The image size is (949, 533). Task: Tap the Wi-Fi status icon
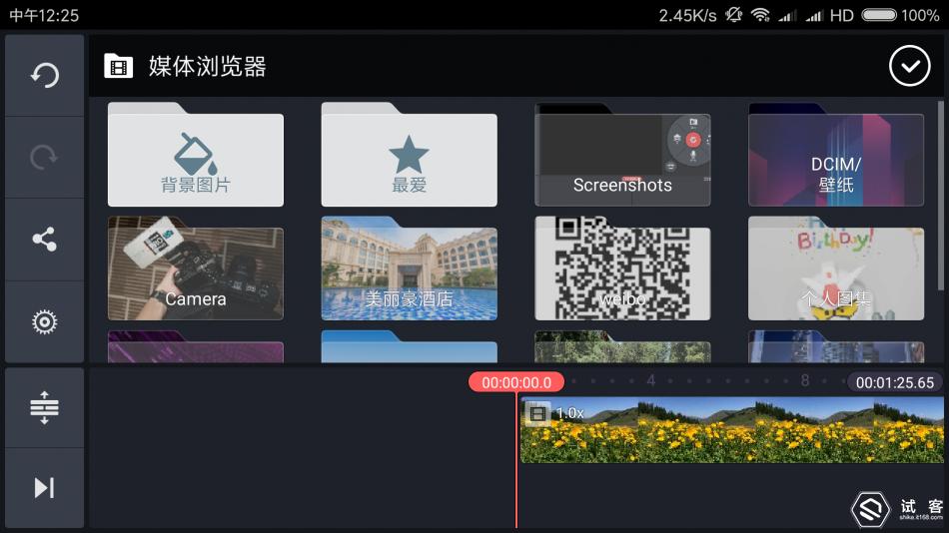click(x=760, y=15)
